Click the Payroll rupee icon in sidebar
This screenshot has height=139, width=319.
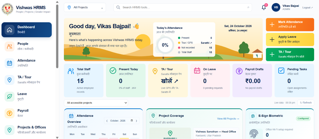pyautogui.click(x=10, y=113)
